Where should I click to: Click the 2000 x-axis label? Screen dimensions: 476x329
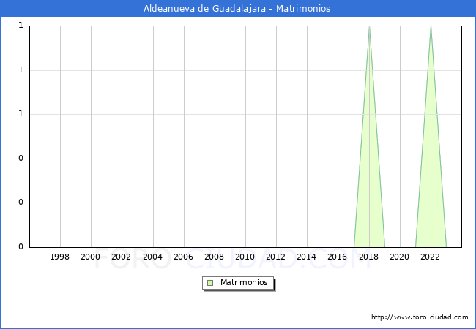91,257
